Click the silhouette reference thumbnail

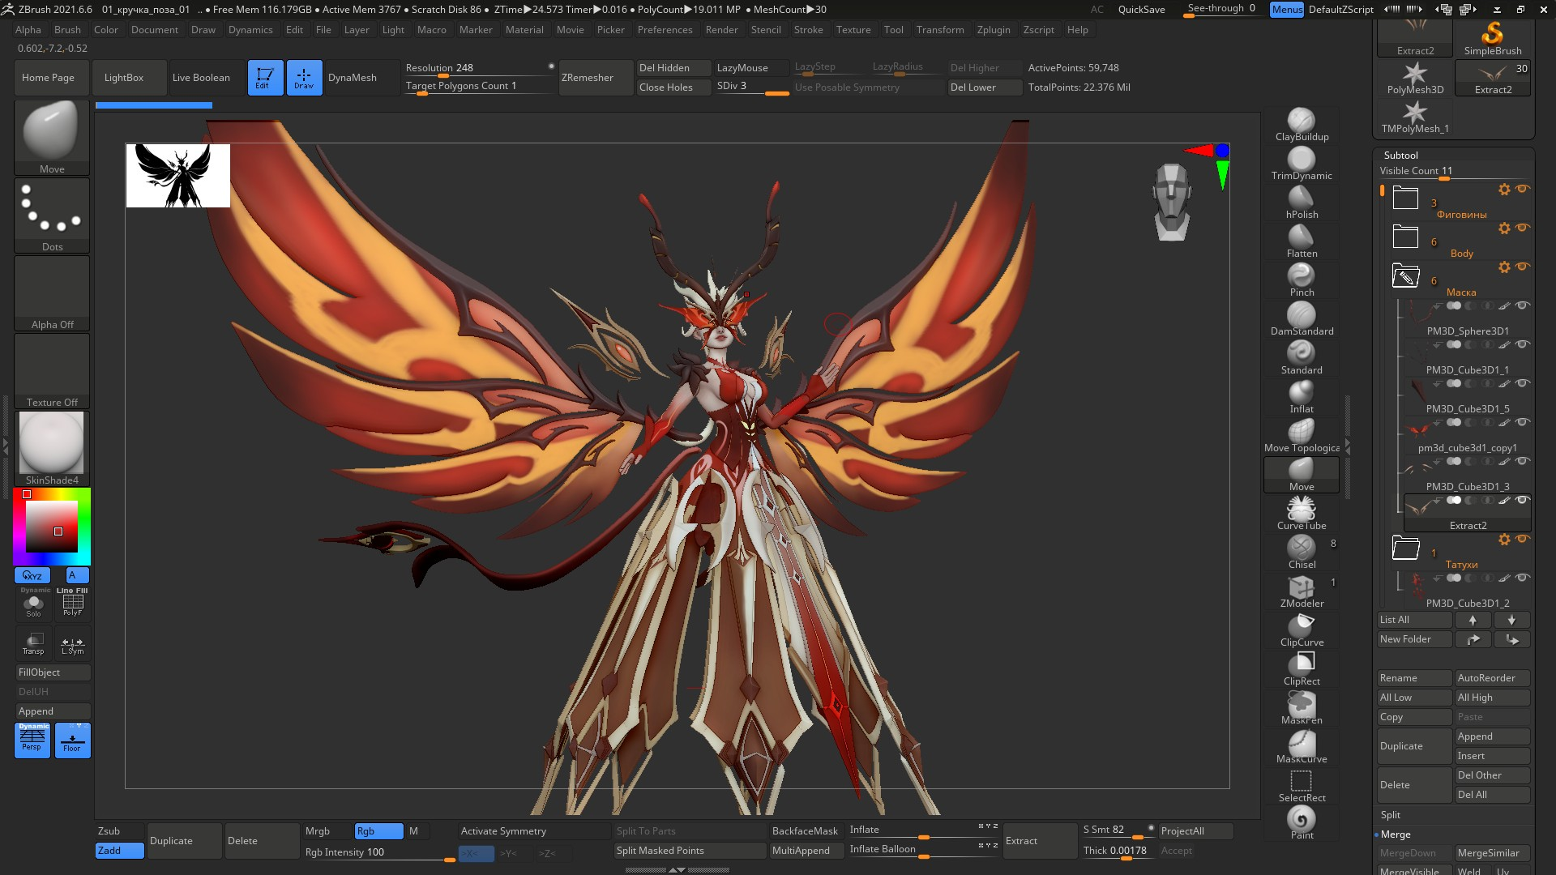click(x=177, y=176)
